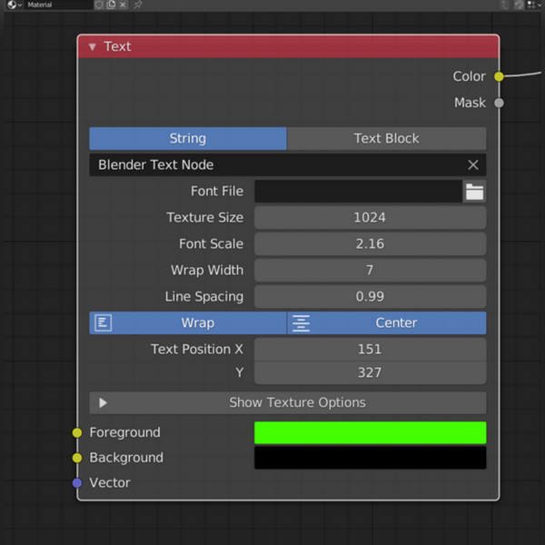
Task: Toggle the snap magnet icon
Action: [519, 5]
